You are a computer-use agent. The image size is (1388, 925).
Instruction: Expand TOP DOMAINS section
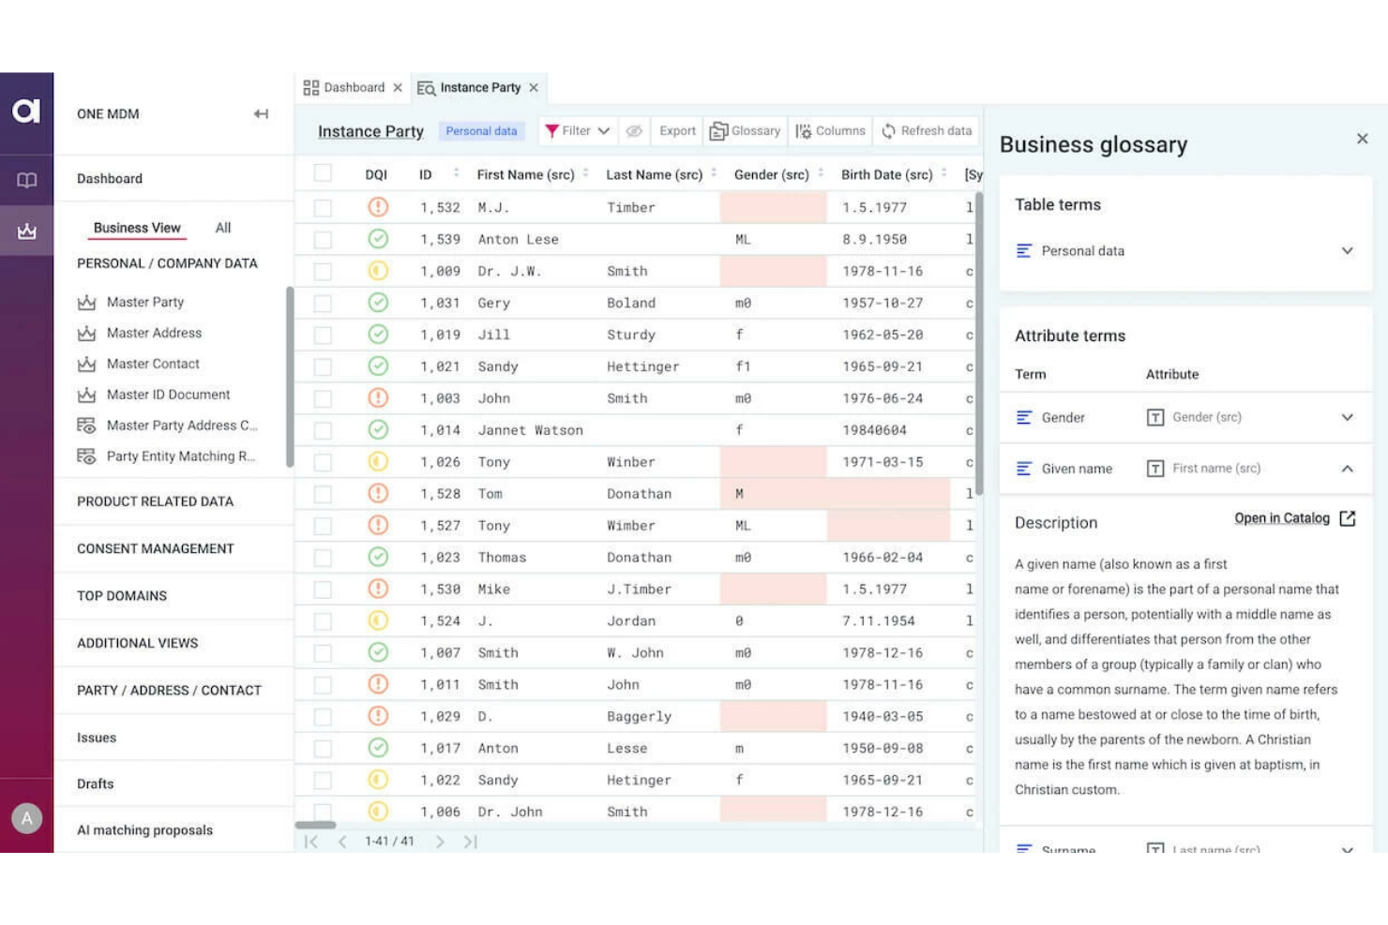122,596
